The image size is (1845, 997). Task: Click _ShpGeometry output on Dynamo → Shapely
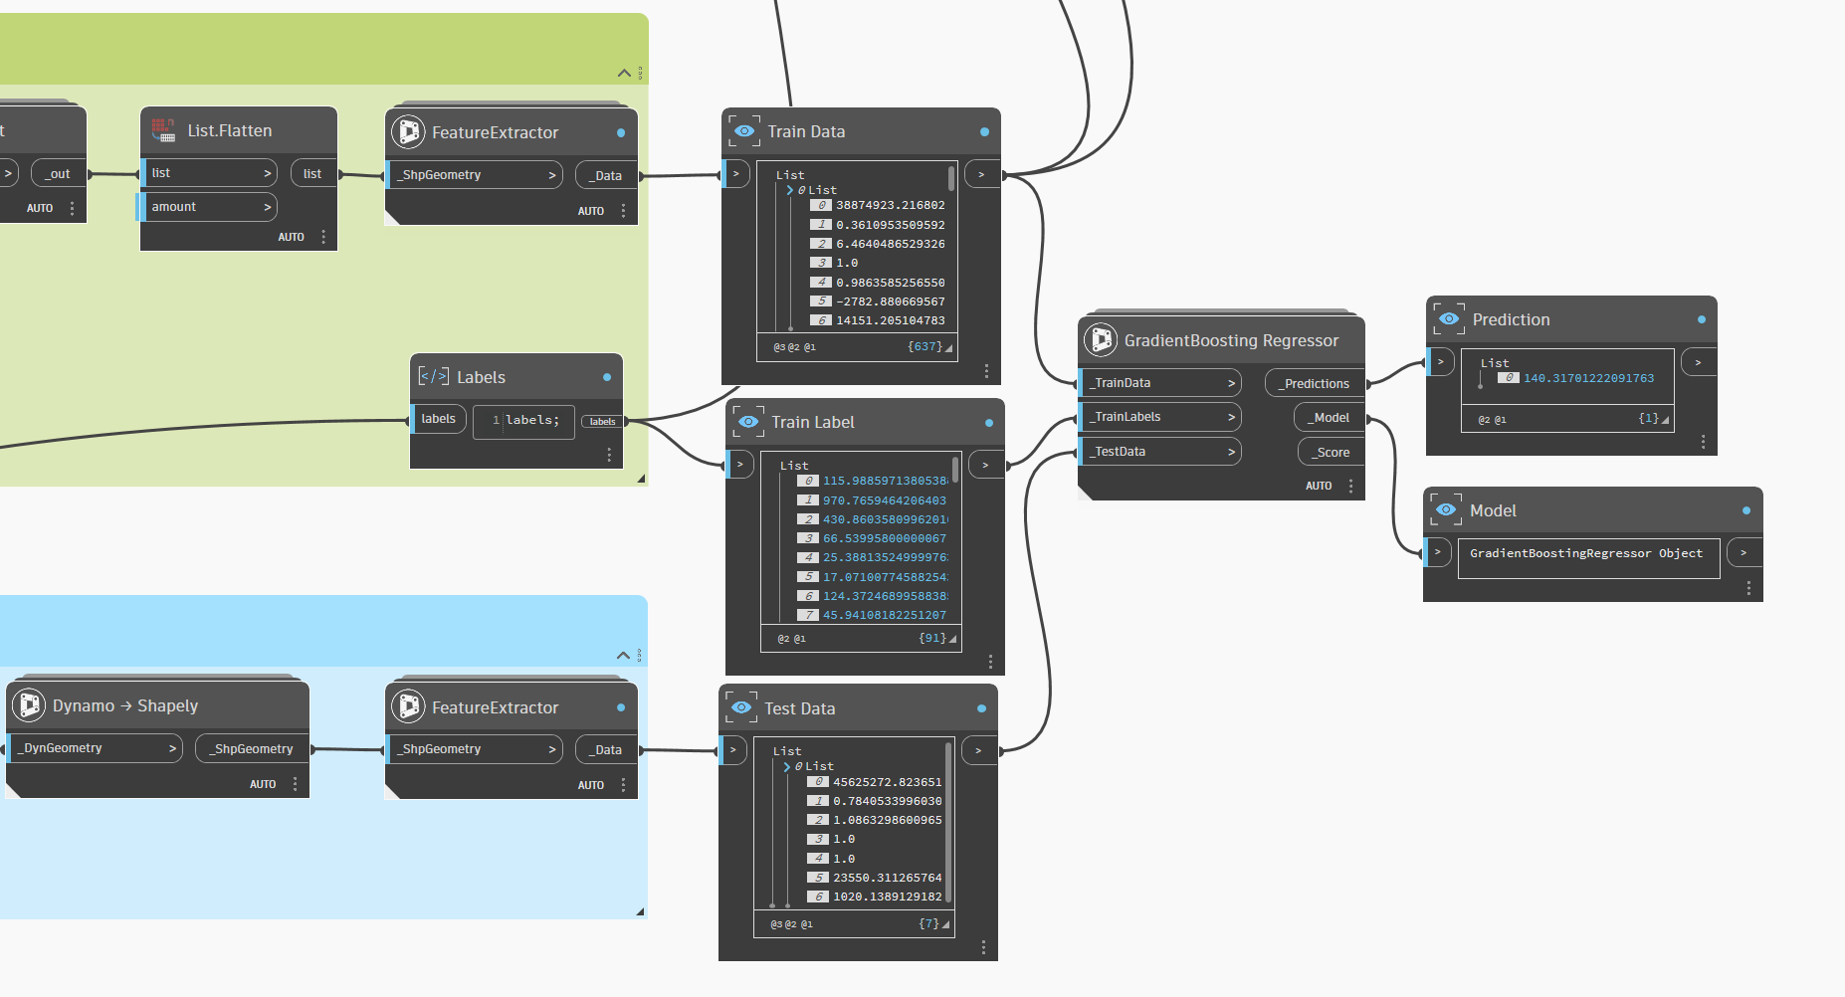252,748
